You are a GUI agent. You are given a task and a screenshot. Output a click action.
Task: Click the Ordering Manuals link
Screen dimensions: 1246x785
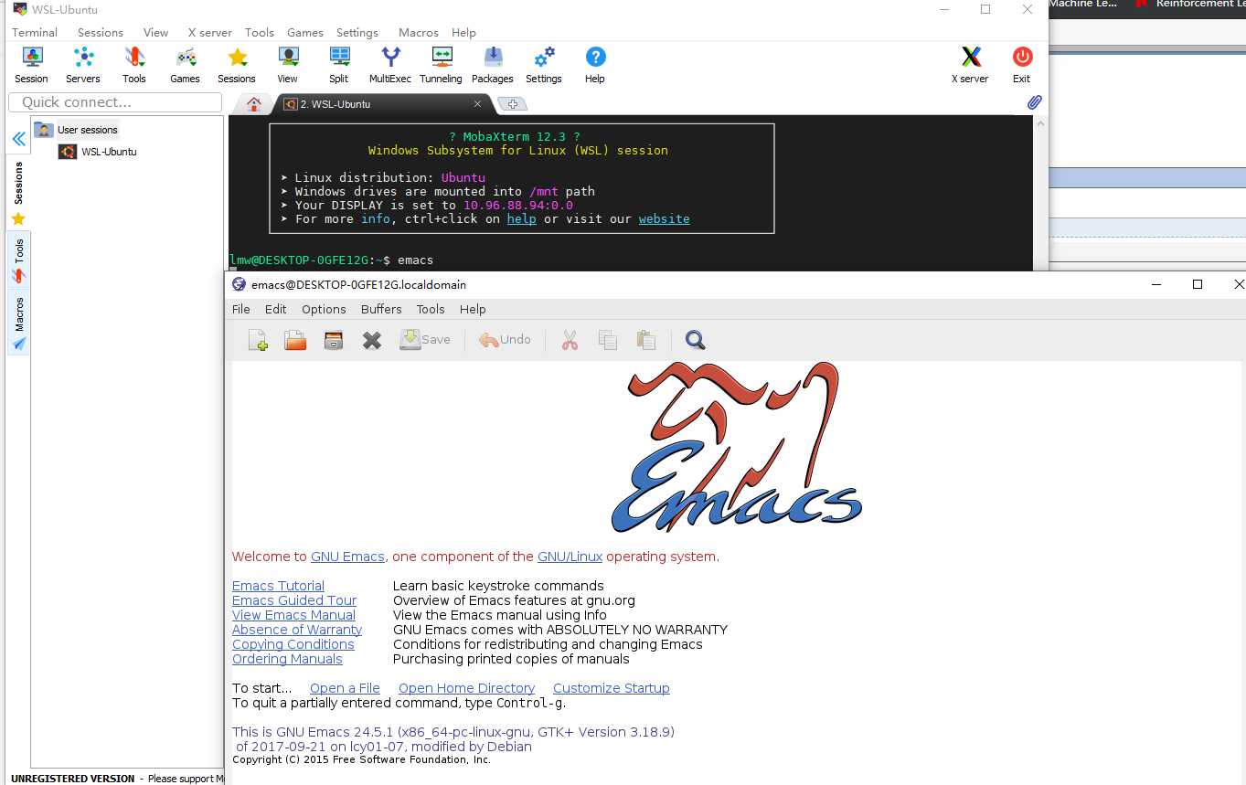[x=287, y=659]
